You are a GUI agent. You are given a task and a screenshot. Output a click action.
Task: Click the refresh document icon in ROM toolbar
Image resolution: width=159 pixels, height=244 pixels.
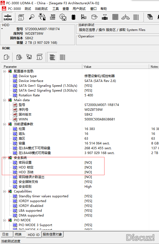pos(19,57)
